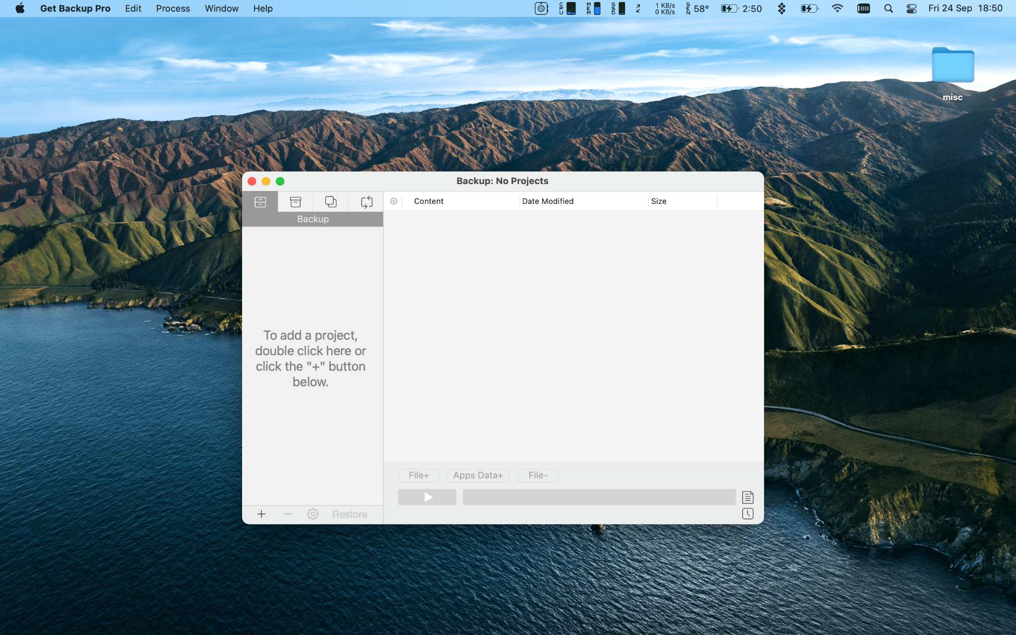Toggle the include-all column header circle
Viewport: 1016px width, 635px height.
coord(393,201)
